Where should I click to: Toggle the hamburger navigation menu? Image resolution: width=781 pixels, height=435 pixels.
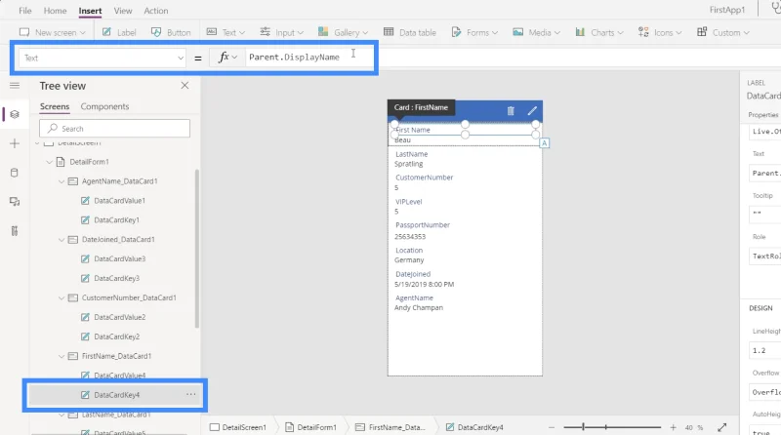click(15, 86)
